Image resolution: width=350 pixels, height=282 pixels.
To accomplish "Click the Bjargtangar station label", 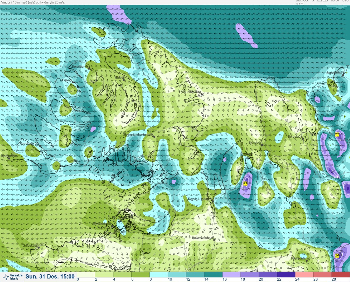I will [9, 156].
